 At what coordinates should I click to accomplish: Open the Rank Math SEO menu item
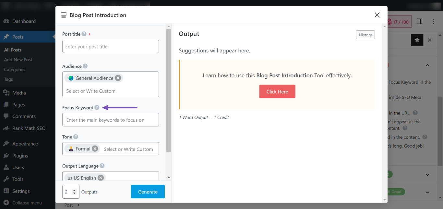pos(28,128)
